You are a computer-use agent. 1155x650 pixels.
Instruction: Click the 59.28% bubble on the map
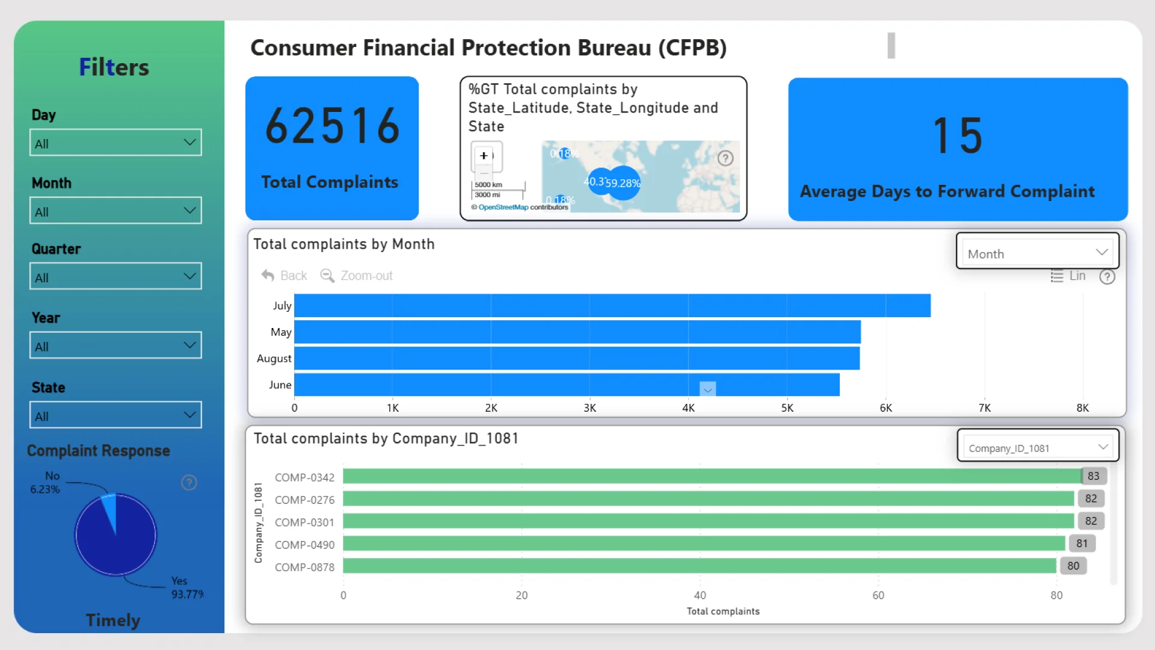coord(626,183)
